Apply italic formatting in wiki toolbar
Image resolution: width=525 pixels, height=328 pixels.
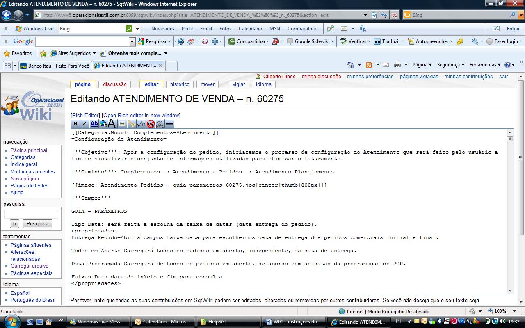pyautogui.click(x=84, y=124)
